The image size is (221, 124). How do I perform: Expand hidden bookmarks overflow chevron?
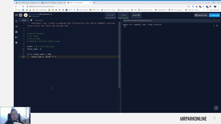pos(204,10)
